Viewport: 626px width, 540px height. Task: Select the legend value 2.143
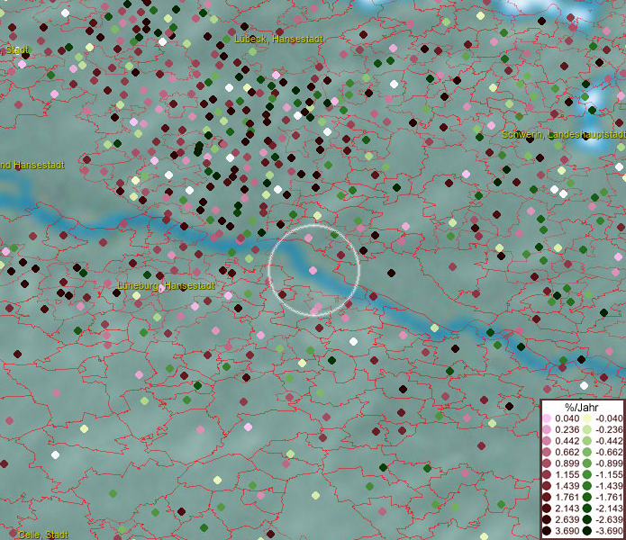tap(567, 508)
